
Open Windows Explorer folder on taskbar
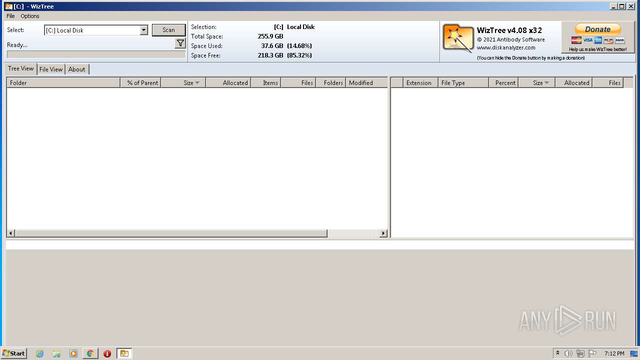[x=56, y=353]
